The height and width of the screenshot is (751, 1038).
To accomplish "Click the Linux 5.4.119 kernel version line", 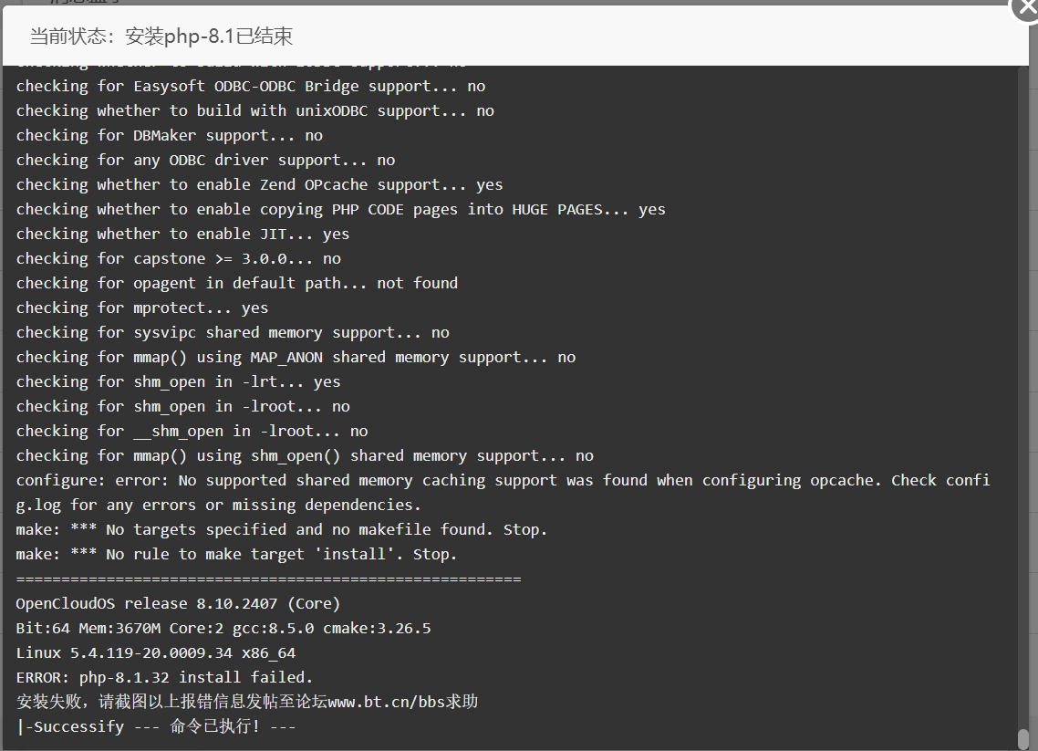I will [156, 653].
